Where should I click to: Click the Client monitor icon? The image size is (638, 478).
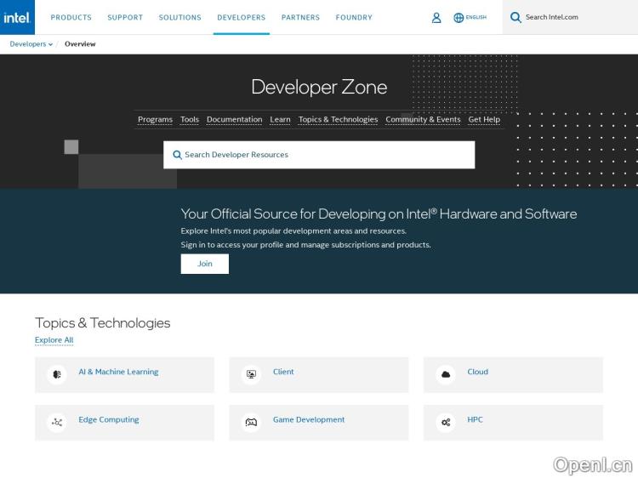click(251, 374)
